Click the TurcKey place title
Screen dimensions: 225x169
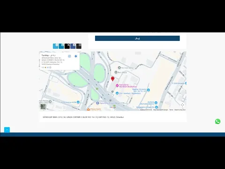[x=48, y=55]
